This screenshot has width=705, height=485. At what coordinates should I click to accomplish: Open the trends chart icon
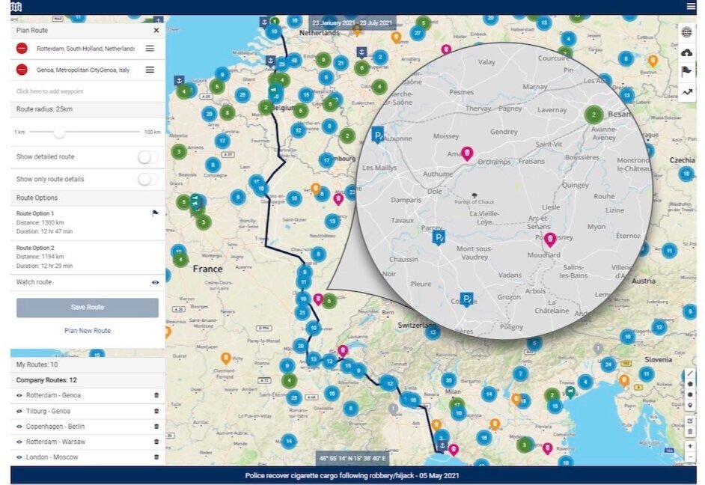point(688,91)
